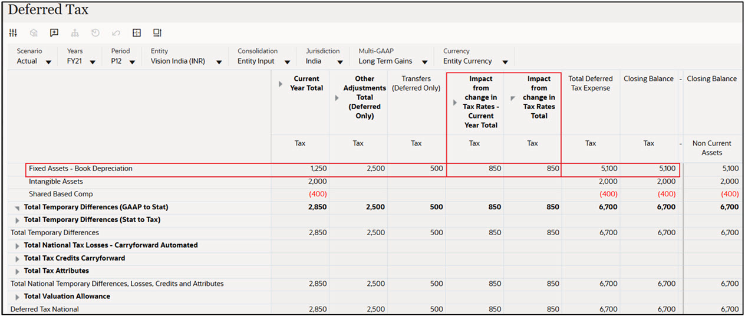
Task: Click the hierarchy tree icon in the toolbar
Action: tap(75, 33)
